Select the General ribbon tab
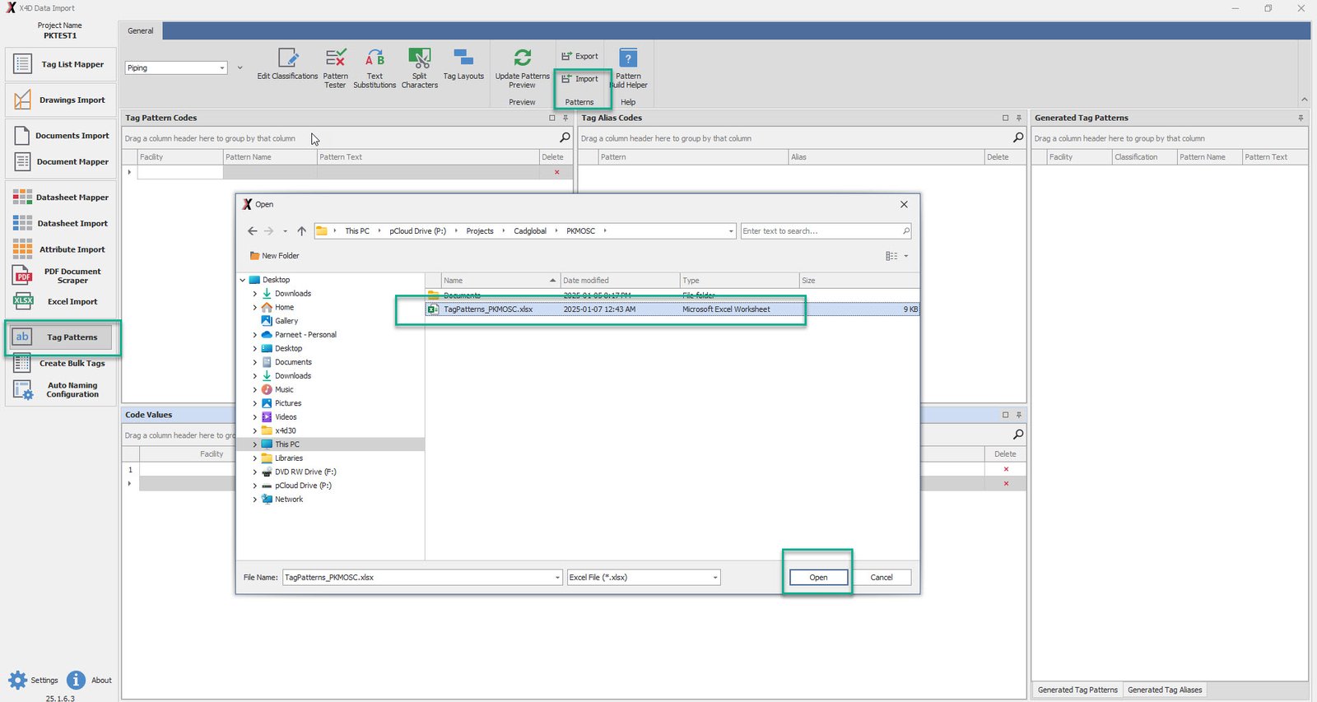 [141, 31]
